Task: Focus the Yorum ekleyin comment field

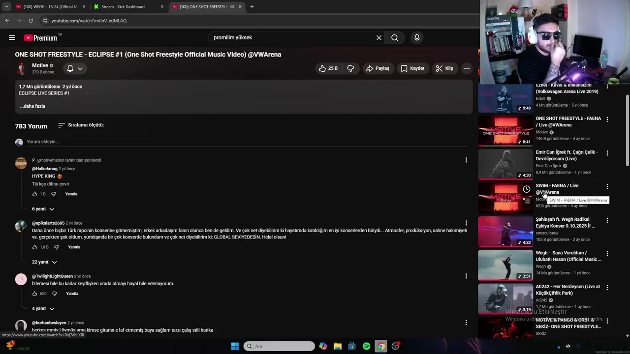Action: click(246, 142)
